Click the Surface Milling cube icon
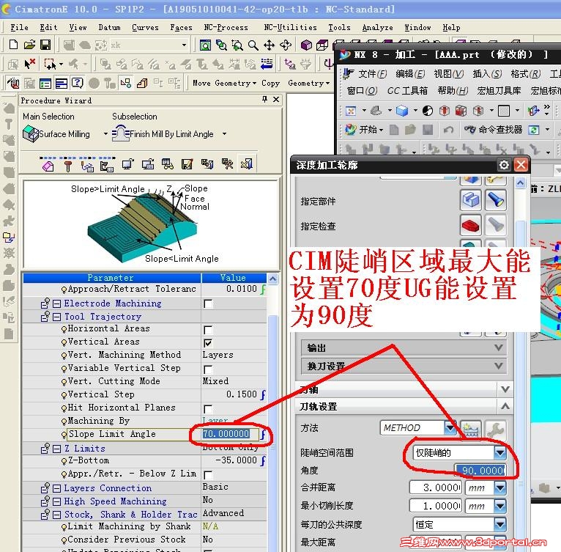The height and width of the screenshot is (552, 561). 31,133
